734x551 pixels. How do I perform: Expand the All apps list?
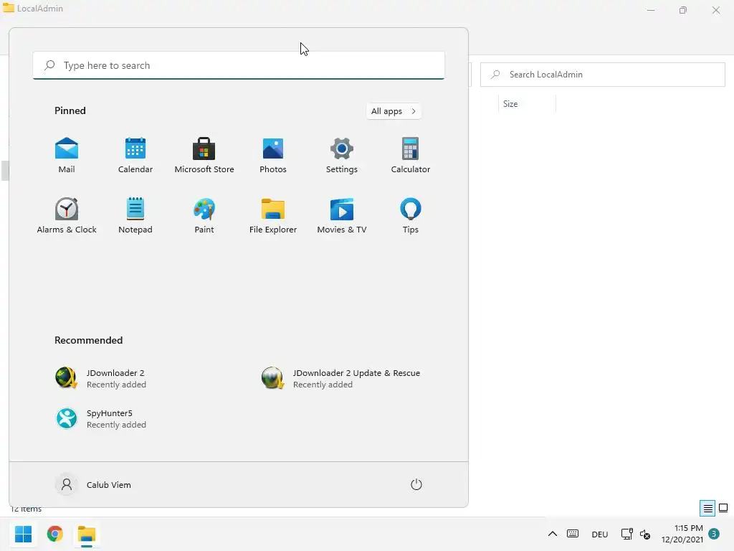click(x=394, y=111)
